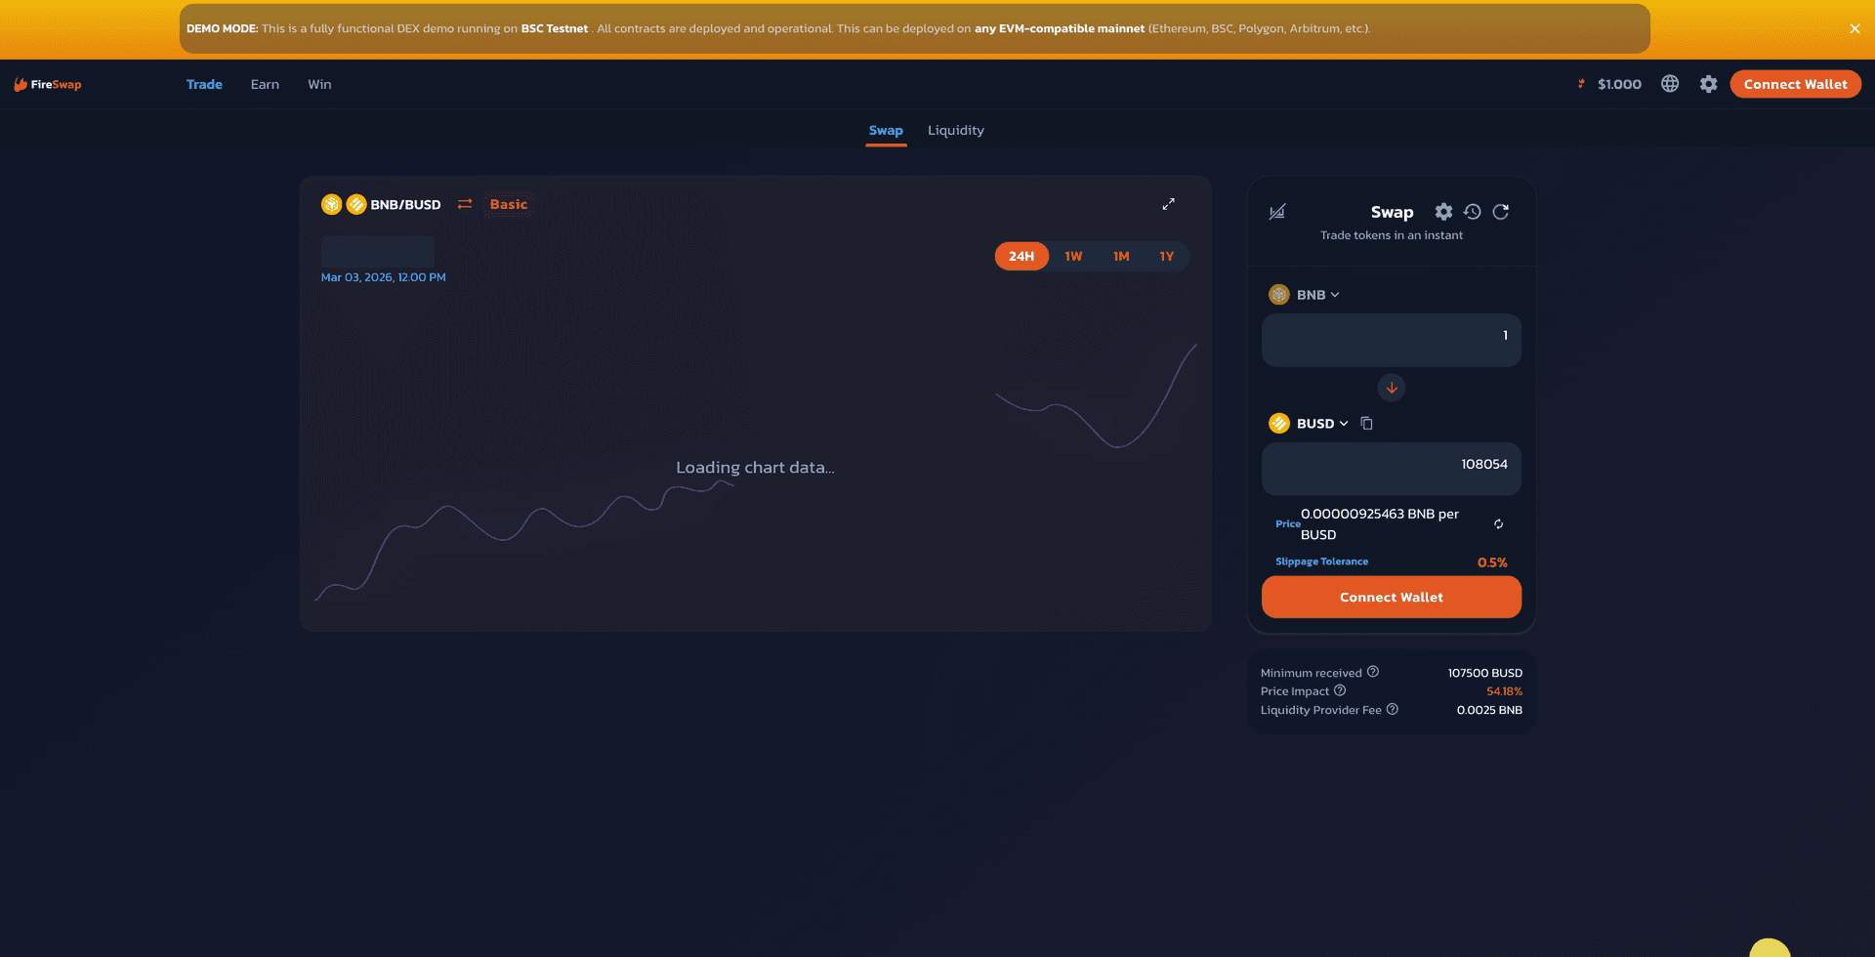Select the 1W chart timeframe
This screenshot has height=957, width=1875.
[x=1073, y=256]
